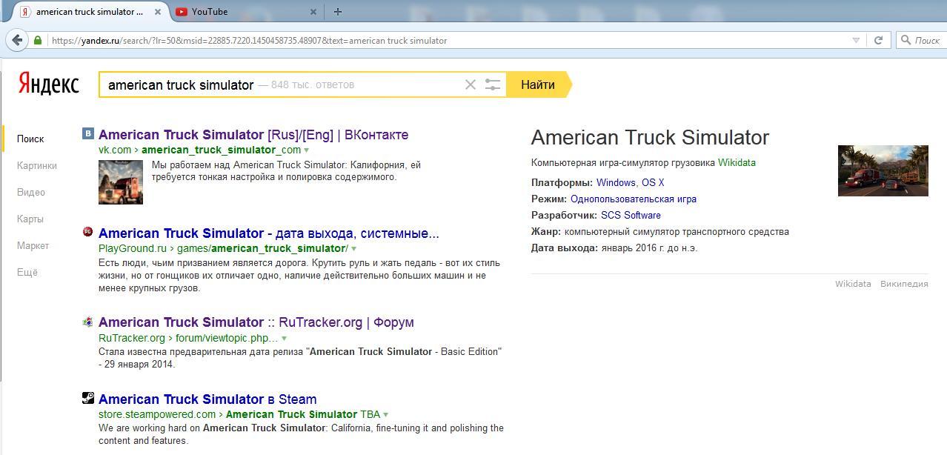Open American Truck Simulator в Steam result
The image size is (947, 455).
(x=207, y=399)
